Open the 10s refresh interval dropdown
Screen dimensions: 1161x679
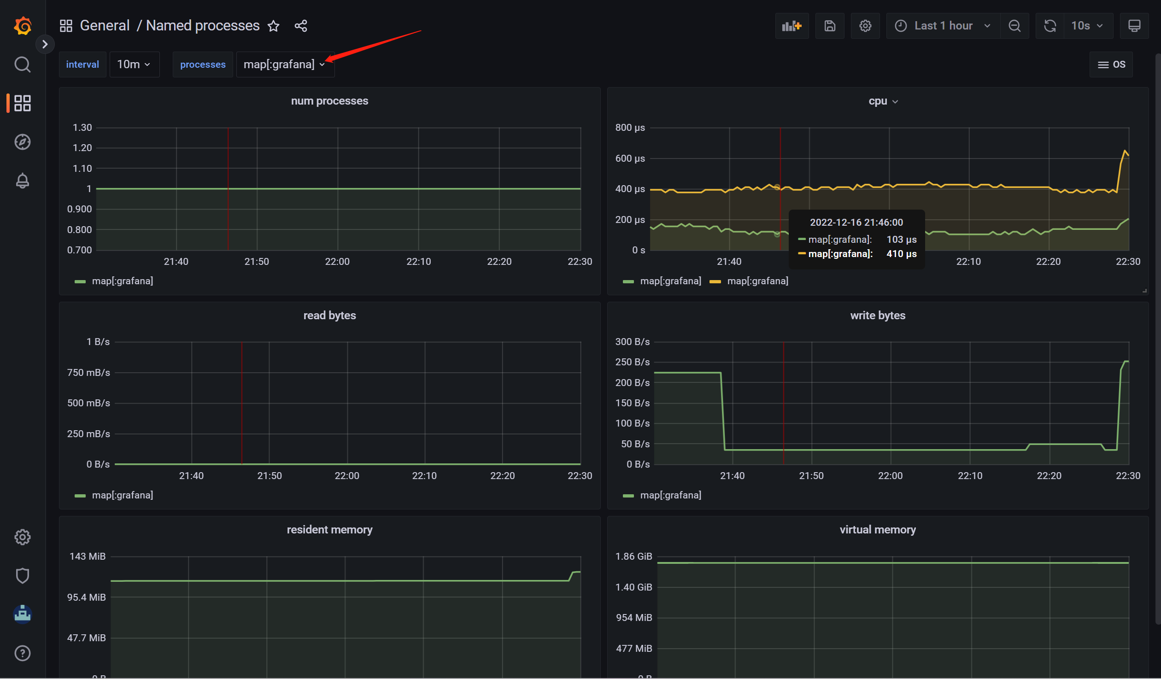tap(1088, 26)
